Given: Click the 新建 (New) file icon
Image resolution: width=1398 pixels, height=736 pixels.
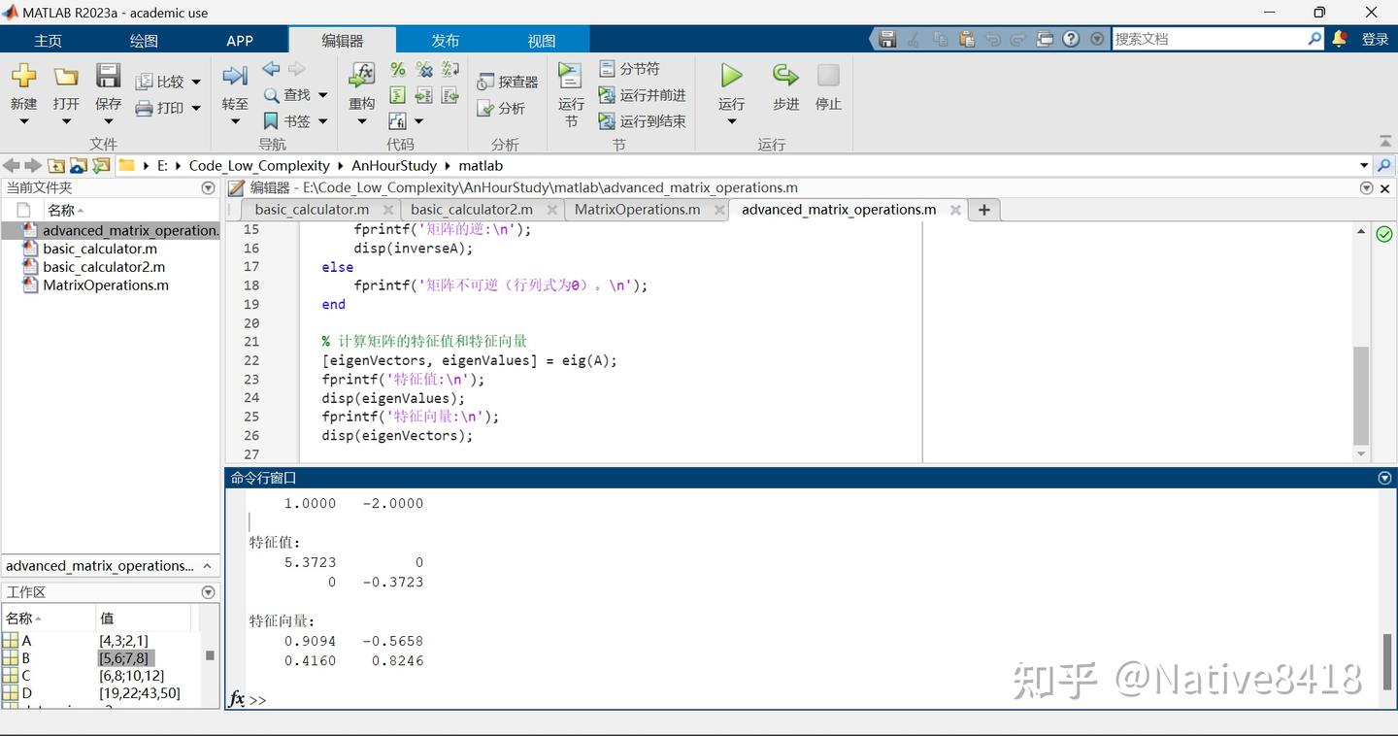Looking at the screenshot, I should [x=23, y=77].
